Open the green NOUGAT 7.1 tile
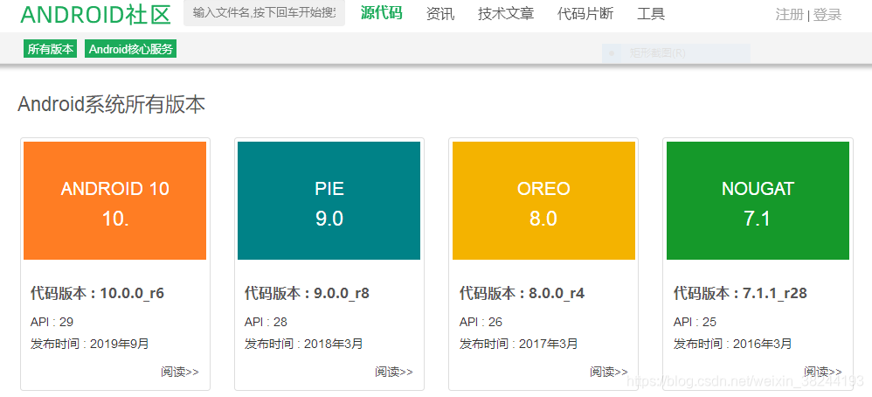Image resolution: width=872 pixels, height=397 pixels. click(758, 200)
